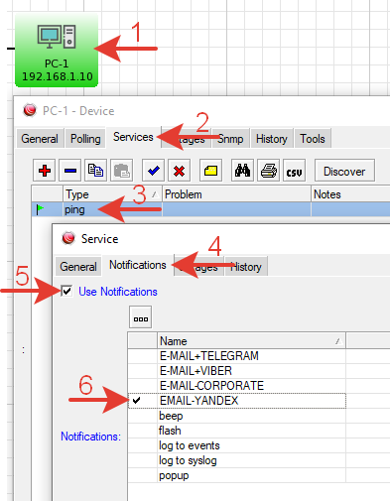The width and height of the screenshot is (390, 501).
Task: Add a note with the yellow note icon
Action: 210,171
